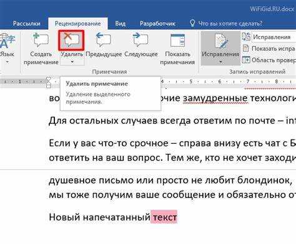Select the Рецензирование tab
This screenshot has width=296, height=246.
pos(78,24)
